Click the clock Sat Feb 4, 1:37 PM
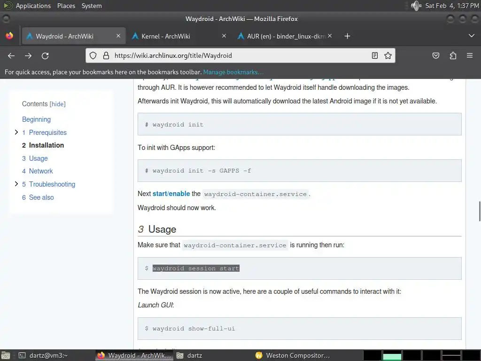The width and height of the screenshot is (481, 361). pos(452,6)
